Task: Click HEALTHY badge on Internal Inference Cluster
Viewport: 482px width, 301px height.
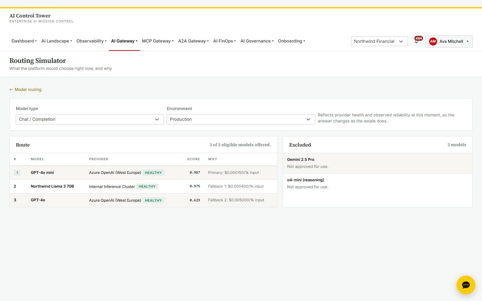Action: point(147,187)
